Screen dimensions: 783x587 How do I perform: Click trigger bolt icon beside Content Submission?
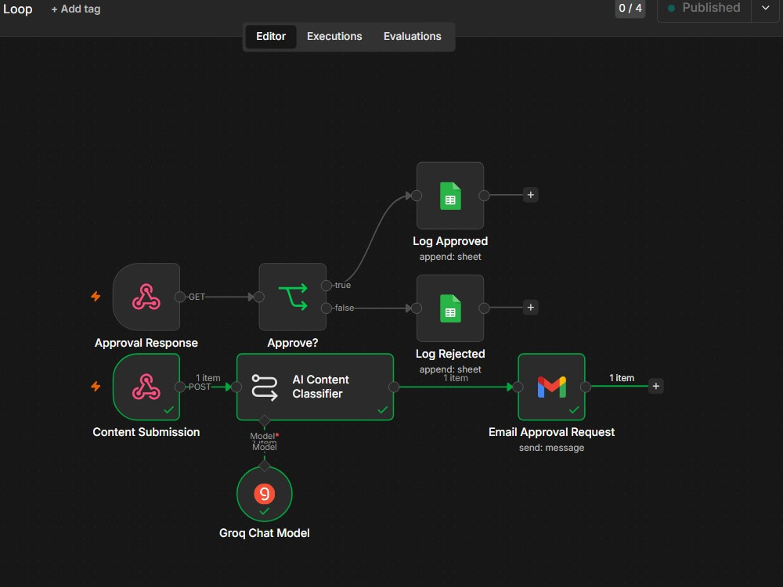click(x=96, y=387)
